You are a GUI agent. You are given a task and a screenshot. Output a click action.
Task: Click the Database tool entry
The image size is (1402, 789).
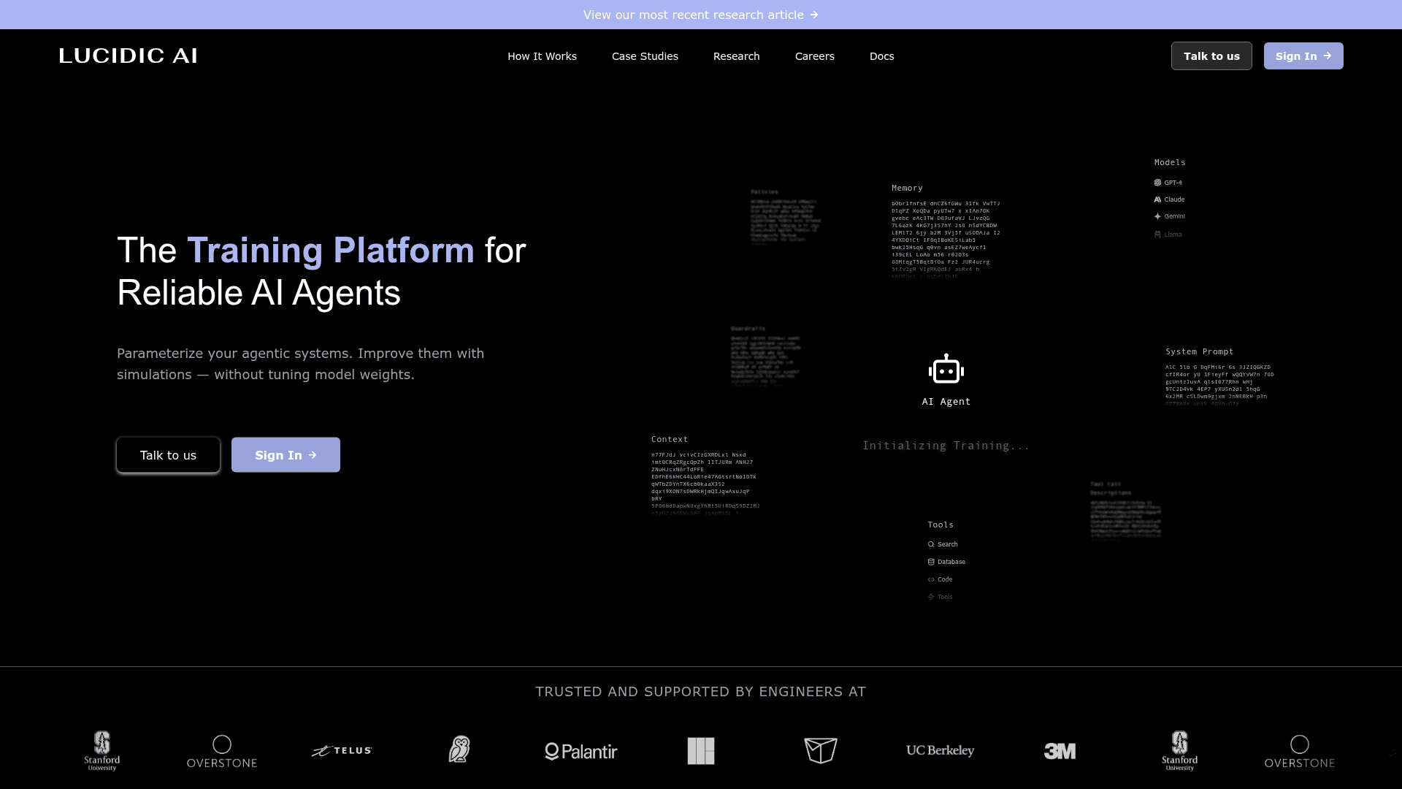[x=946, y=562]
